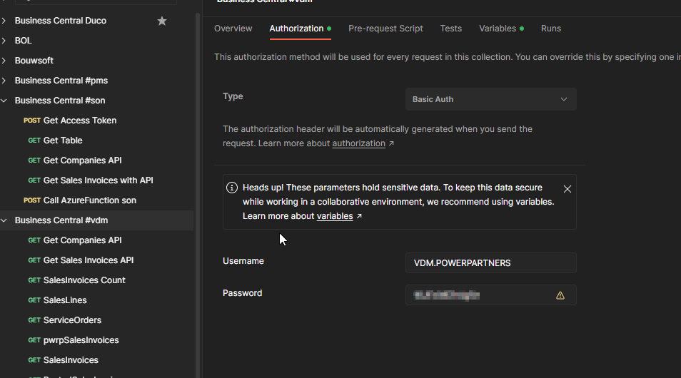Click the warning icon in the Password field
Viewport: 681px width, 378px height.
pyautogui.click(x=560, y=295)
